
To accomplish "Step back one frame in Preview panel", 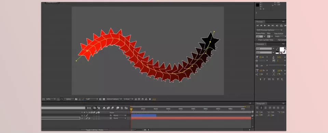I will tap(261, 26).
